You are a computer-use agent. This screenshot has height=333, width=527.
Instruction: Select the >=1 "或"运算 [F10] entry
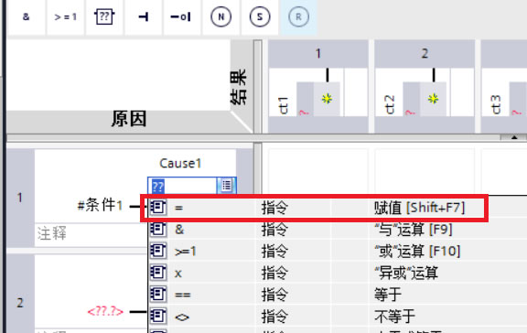click(x=338, y=251)
